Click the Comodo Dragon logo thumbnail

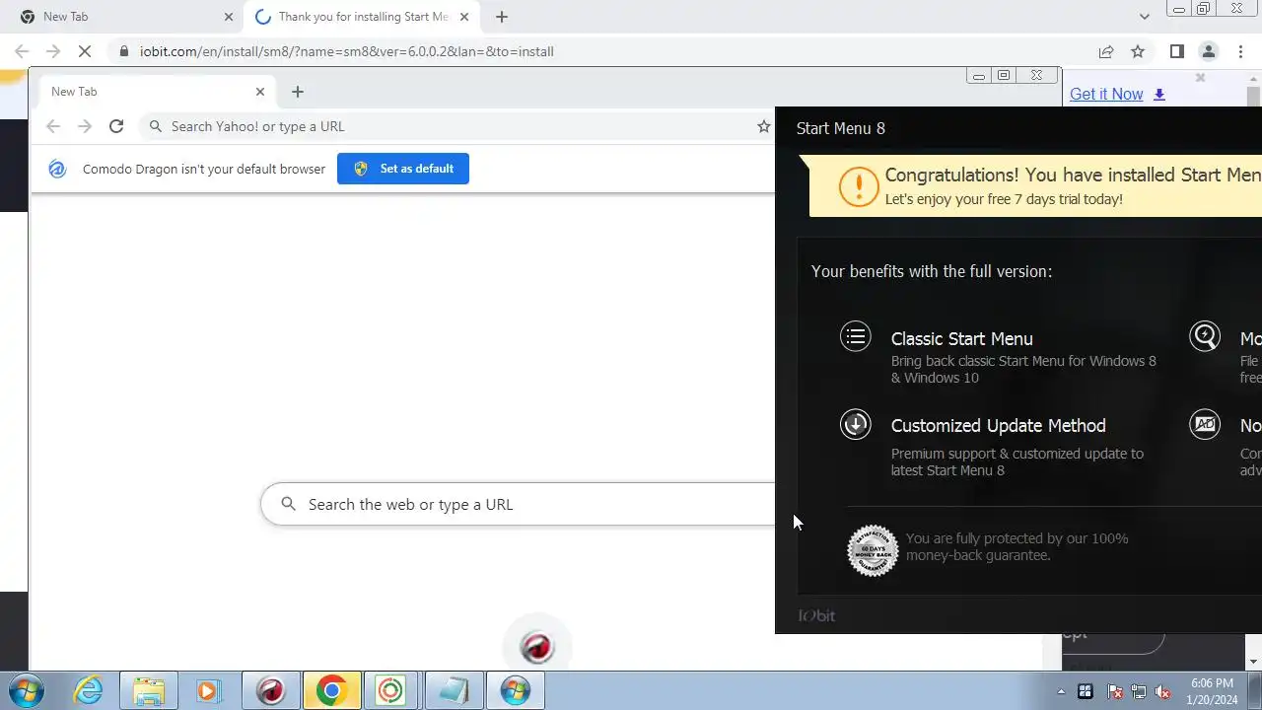tap(537, 647)
